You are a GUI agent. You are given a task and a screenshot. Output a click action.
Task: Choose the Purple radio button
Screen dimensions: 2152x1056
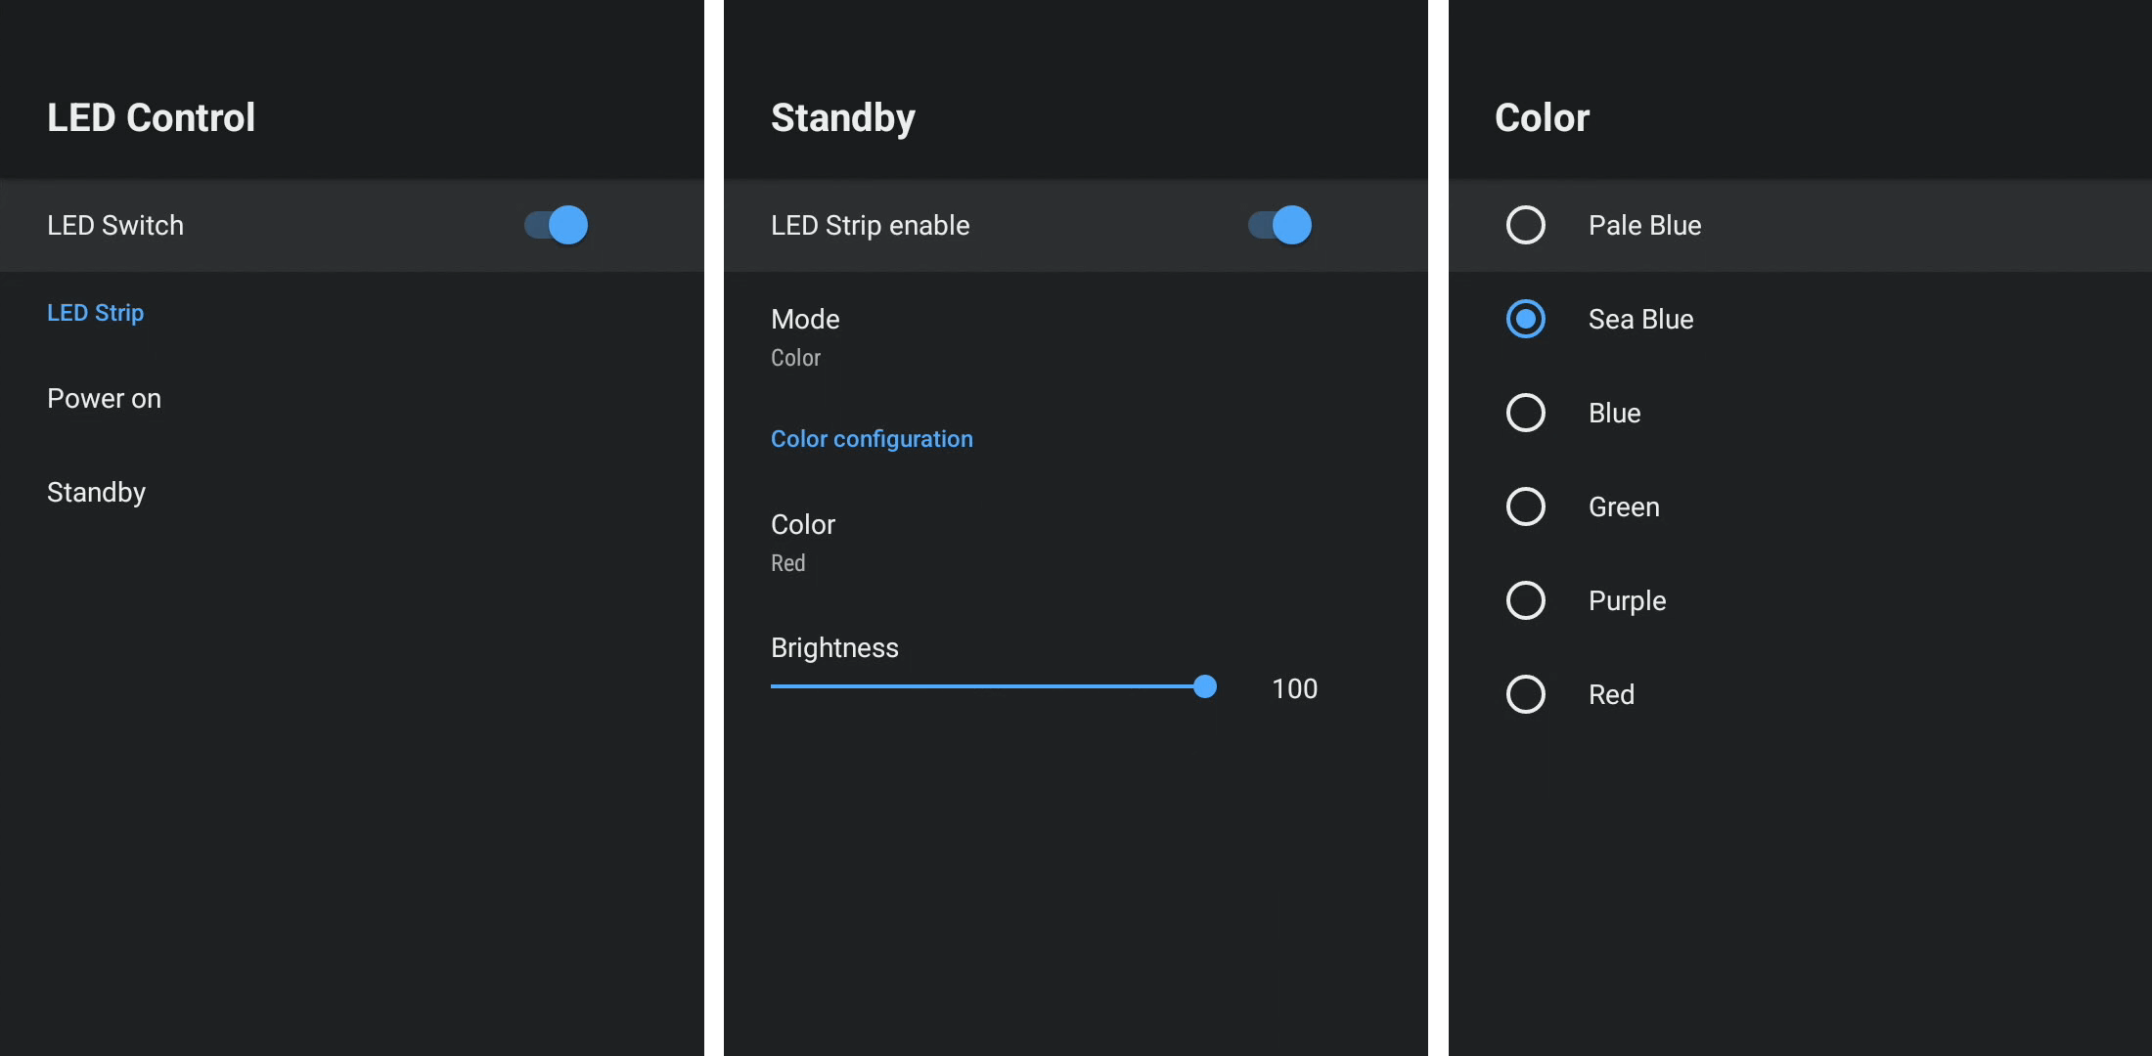point(1525,600)
